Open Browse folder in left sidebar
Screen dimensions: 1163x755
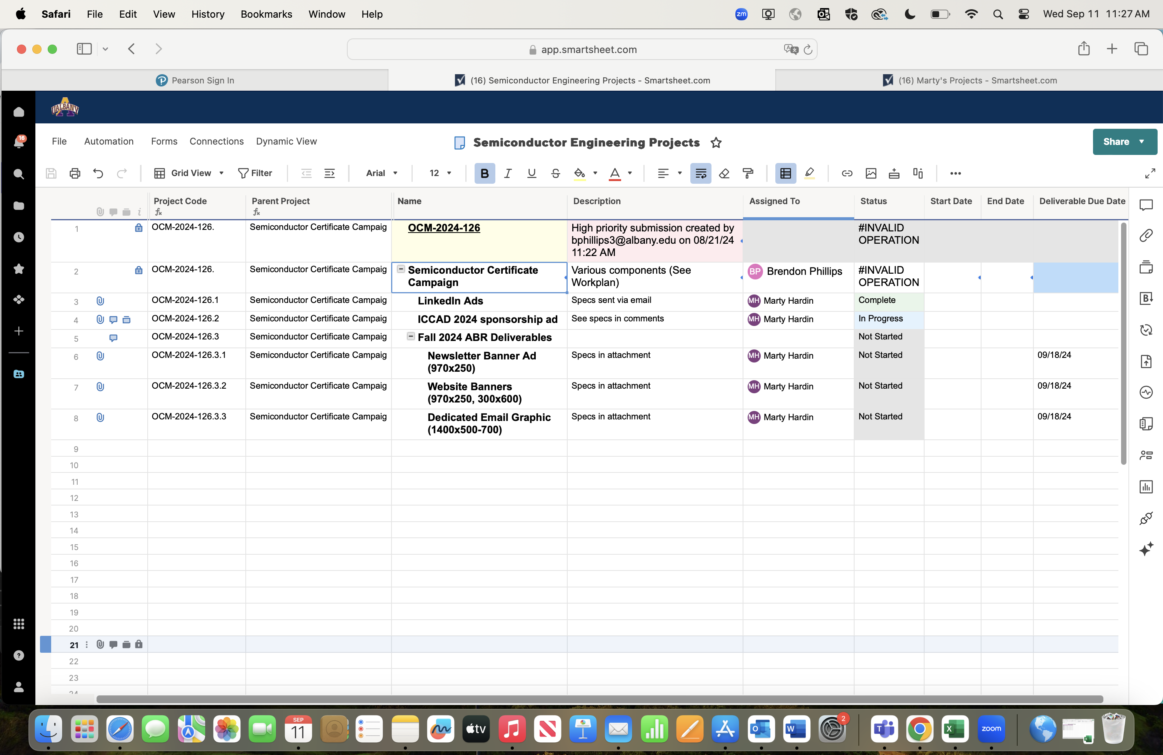[19, 206]
